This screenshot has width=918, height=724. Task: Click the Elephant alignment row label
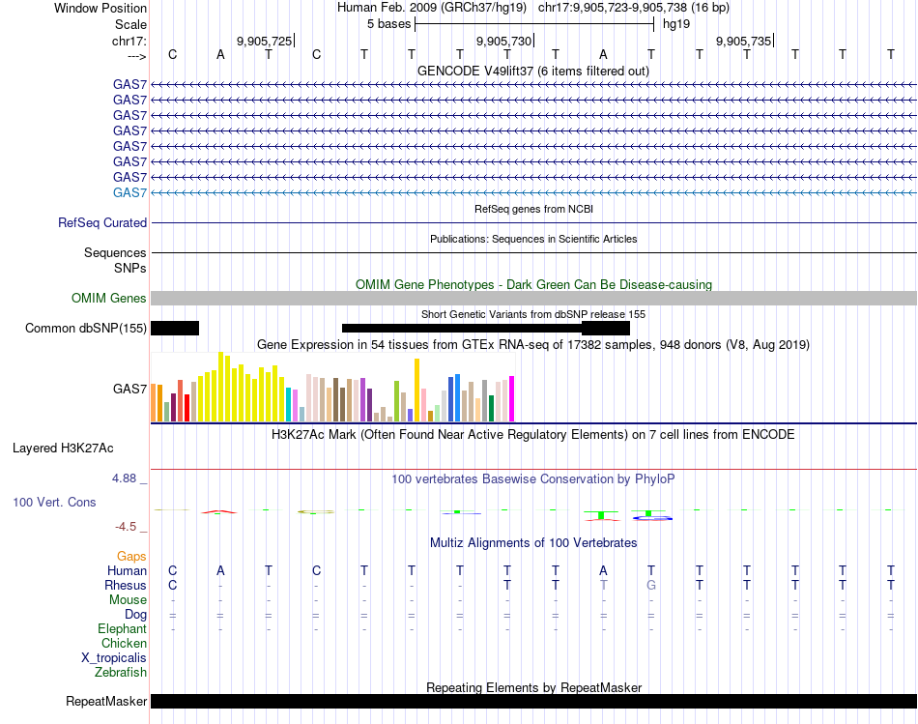tap(123, 629)
